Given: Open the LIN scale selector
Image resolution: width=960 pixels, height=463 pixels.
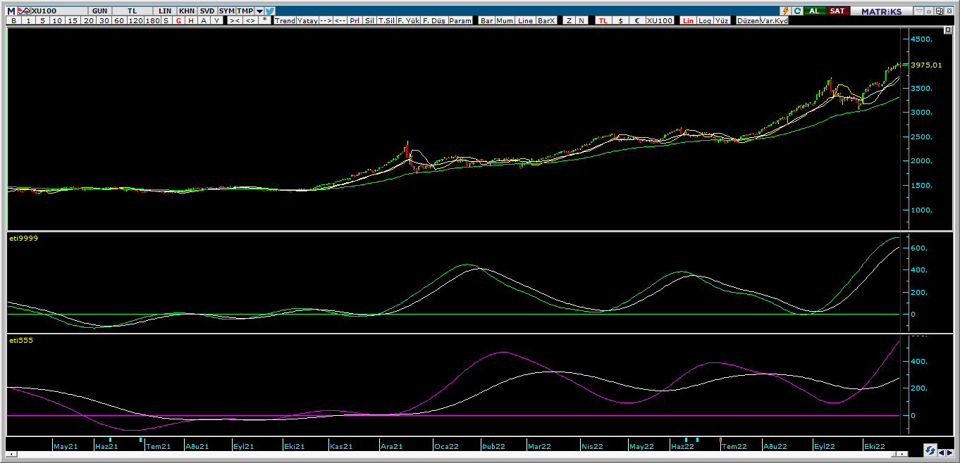Looking at the screenshot, I should (x=165, y=11).
